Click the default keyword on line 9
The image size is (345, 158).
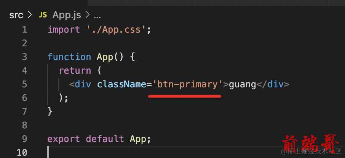point(105,139)
